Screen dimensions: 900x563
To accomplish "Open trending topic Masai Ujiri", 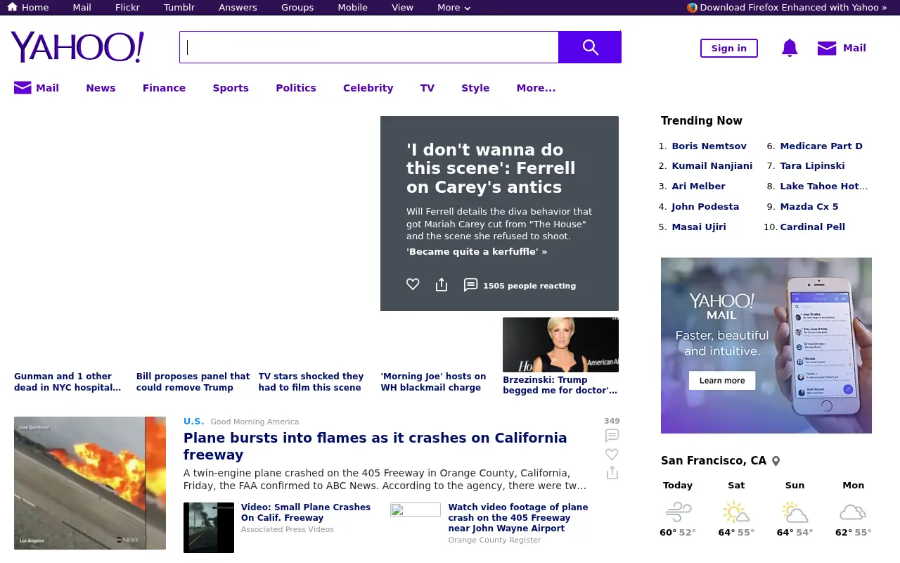I will [699, 227].
